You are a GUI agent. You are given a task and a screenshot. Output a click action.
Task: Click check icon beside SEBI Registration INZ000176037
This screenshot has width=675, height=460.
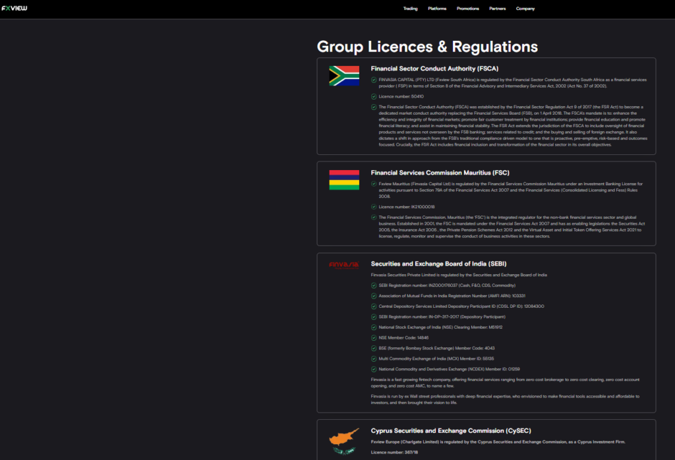(374, 285)
